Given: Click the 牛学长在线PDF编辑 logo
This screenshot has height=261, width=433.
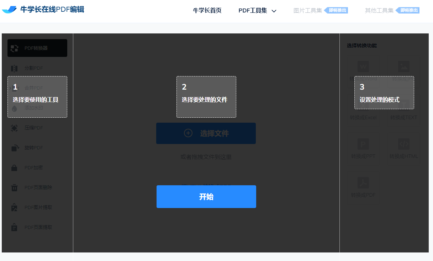Looking at the screenshot, I should 43,10.
